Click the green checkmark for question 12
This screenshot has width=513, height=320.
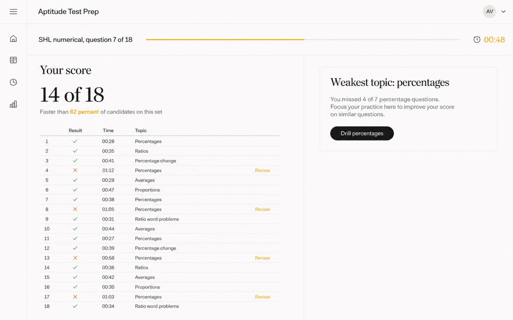pos(75,248)
